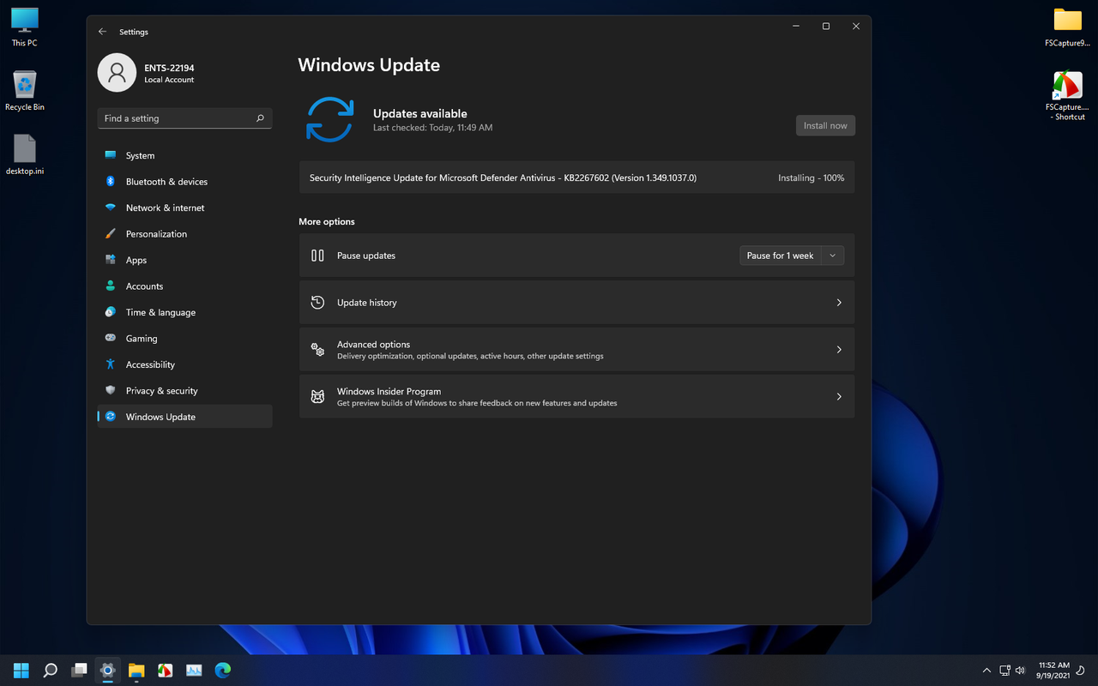This screenshot has width=1098, height=686.
Task: Click the Network wifi icon in sidebar
Action: coord(110,208)
